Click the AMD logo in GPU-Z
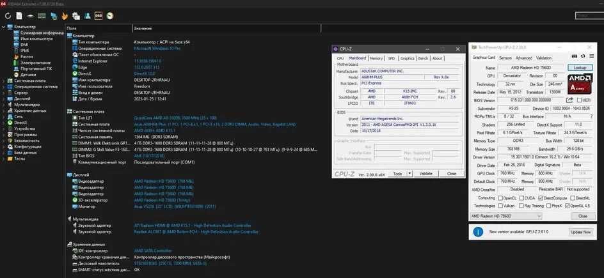The width and height of the screenshot is (604, 278). (580, 84)
